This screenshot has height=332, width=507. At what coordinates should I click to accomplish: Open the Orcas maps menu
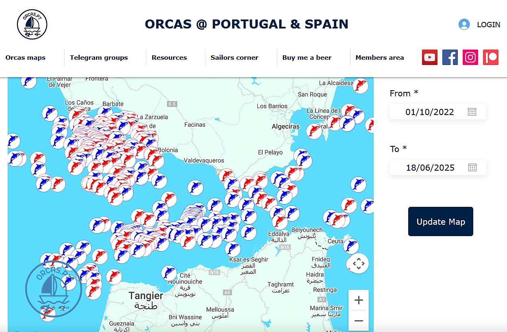[26, 58]
